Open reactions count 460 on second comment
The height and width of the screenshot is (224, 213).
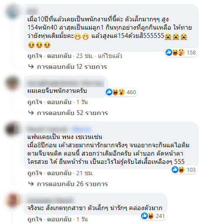click(121, 92)
